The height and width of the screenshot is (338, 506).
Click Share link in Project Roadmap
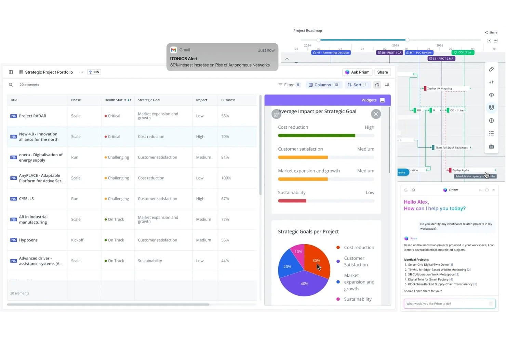click(x=491, y=33)
